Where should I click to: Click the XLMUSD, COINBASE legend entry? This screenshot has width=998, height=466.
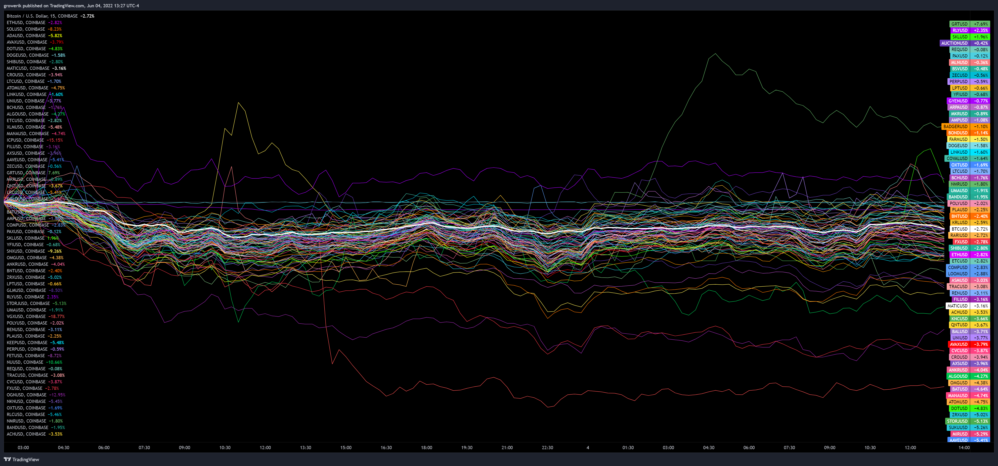[34, 127]
